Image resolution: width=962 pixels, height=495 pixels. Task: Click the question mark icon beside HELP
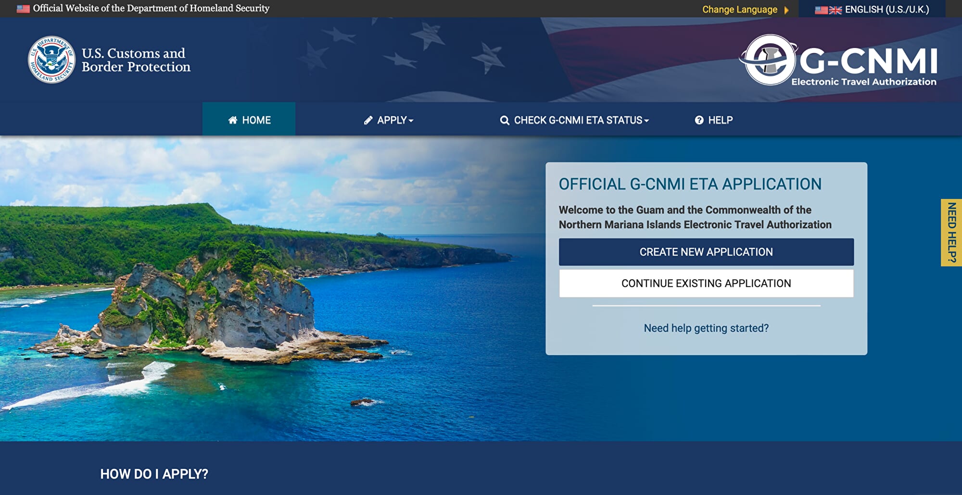pos(699,120)
